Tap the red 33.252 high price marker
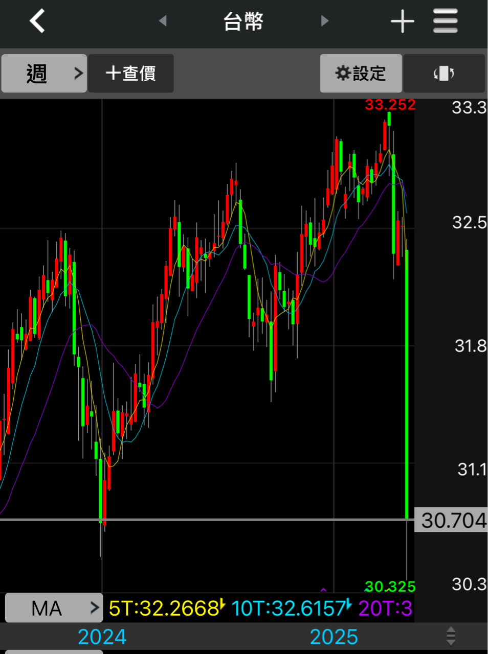Screen dimensions: 488x654 point(390,105)
